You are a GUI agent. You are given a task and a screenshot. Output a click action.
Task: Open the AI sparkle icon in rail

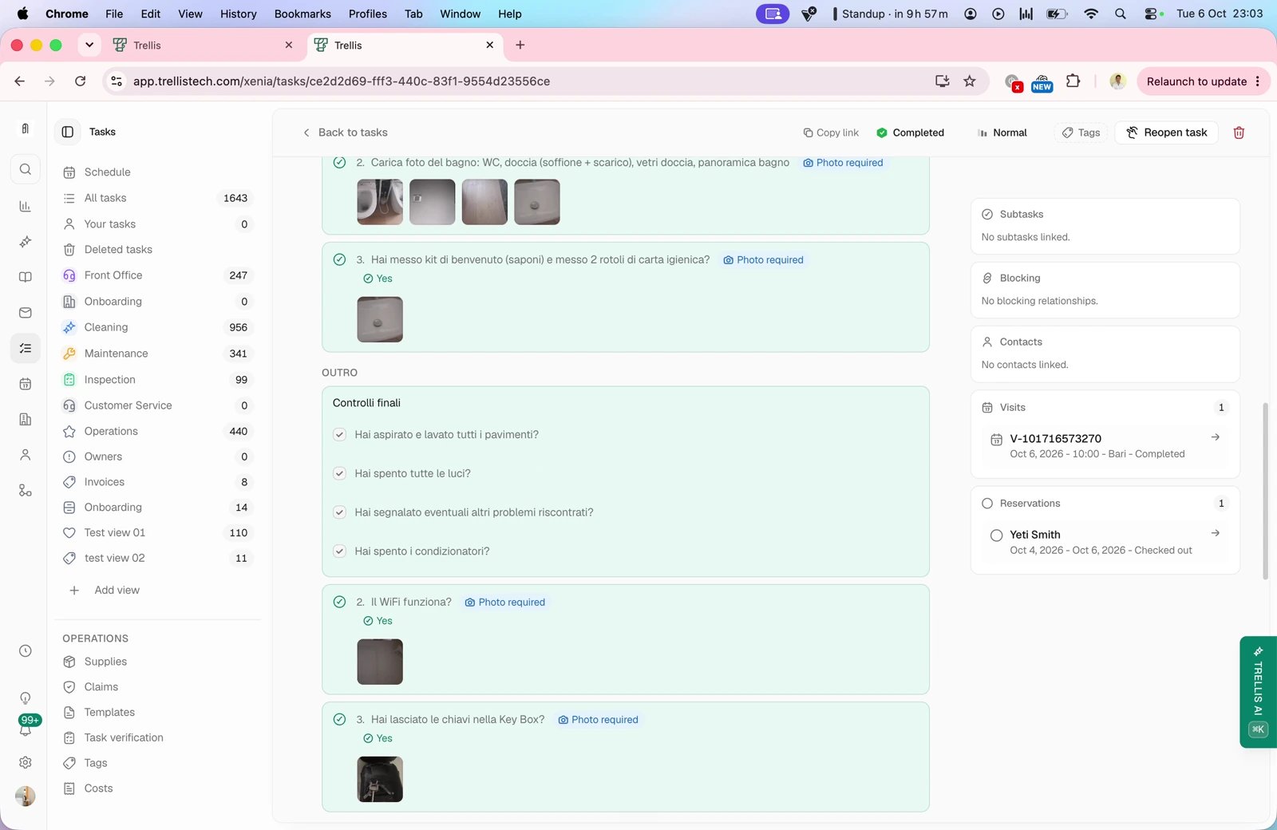26,241
